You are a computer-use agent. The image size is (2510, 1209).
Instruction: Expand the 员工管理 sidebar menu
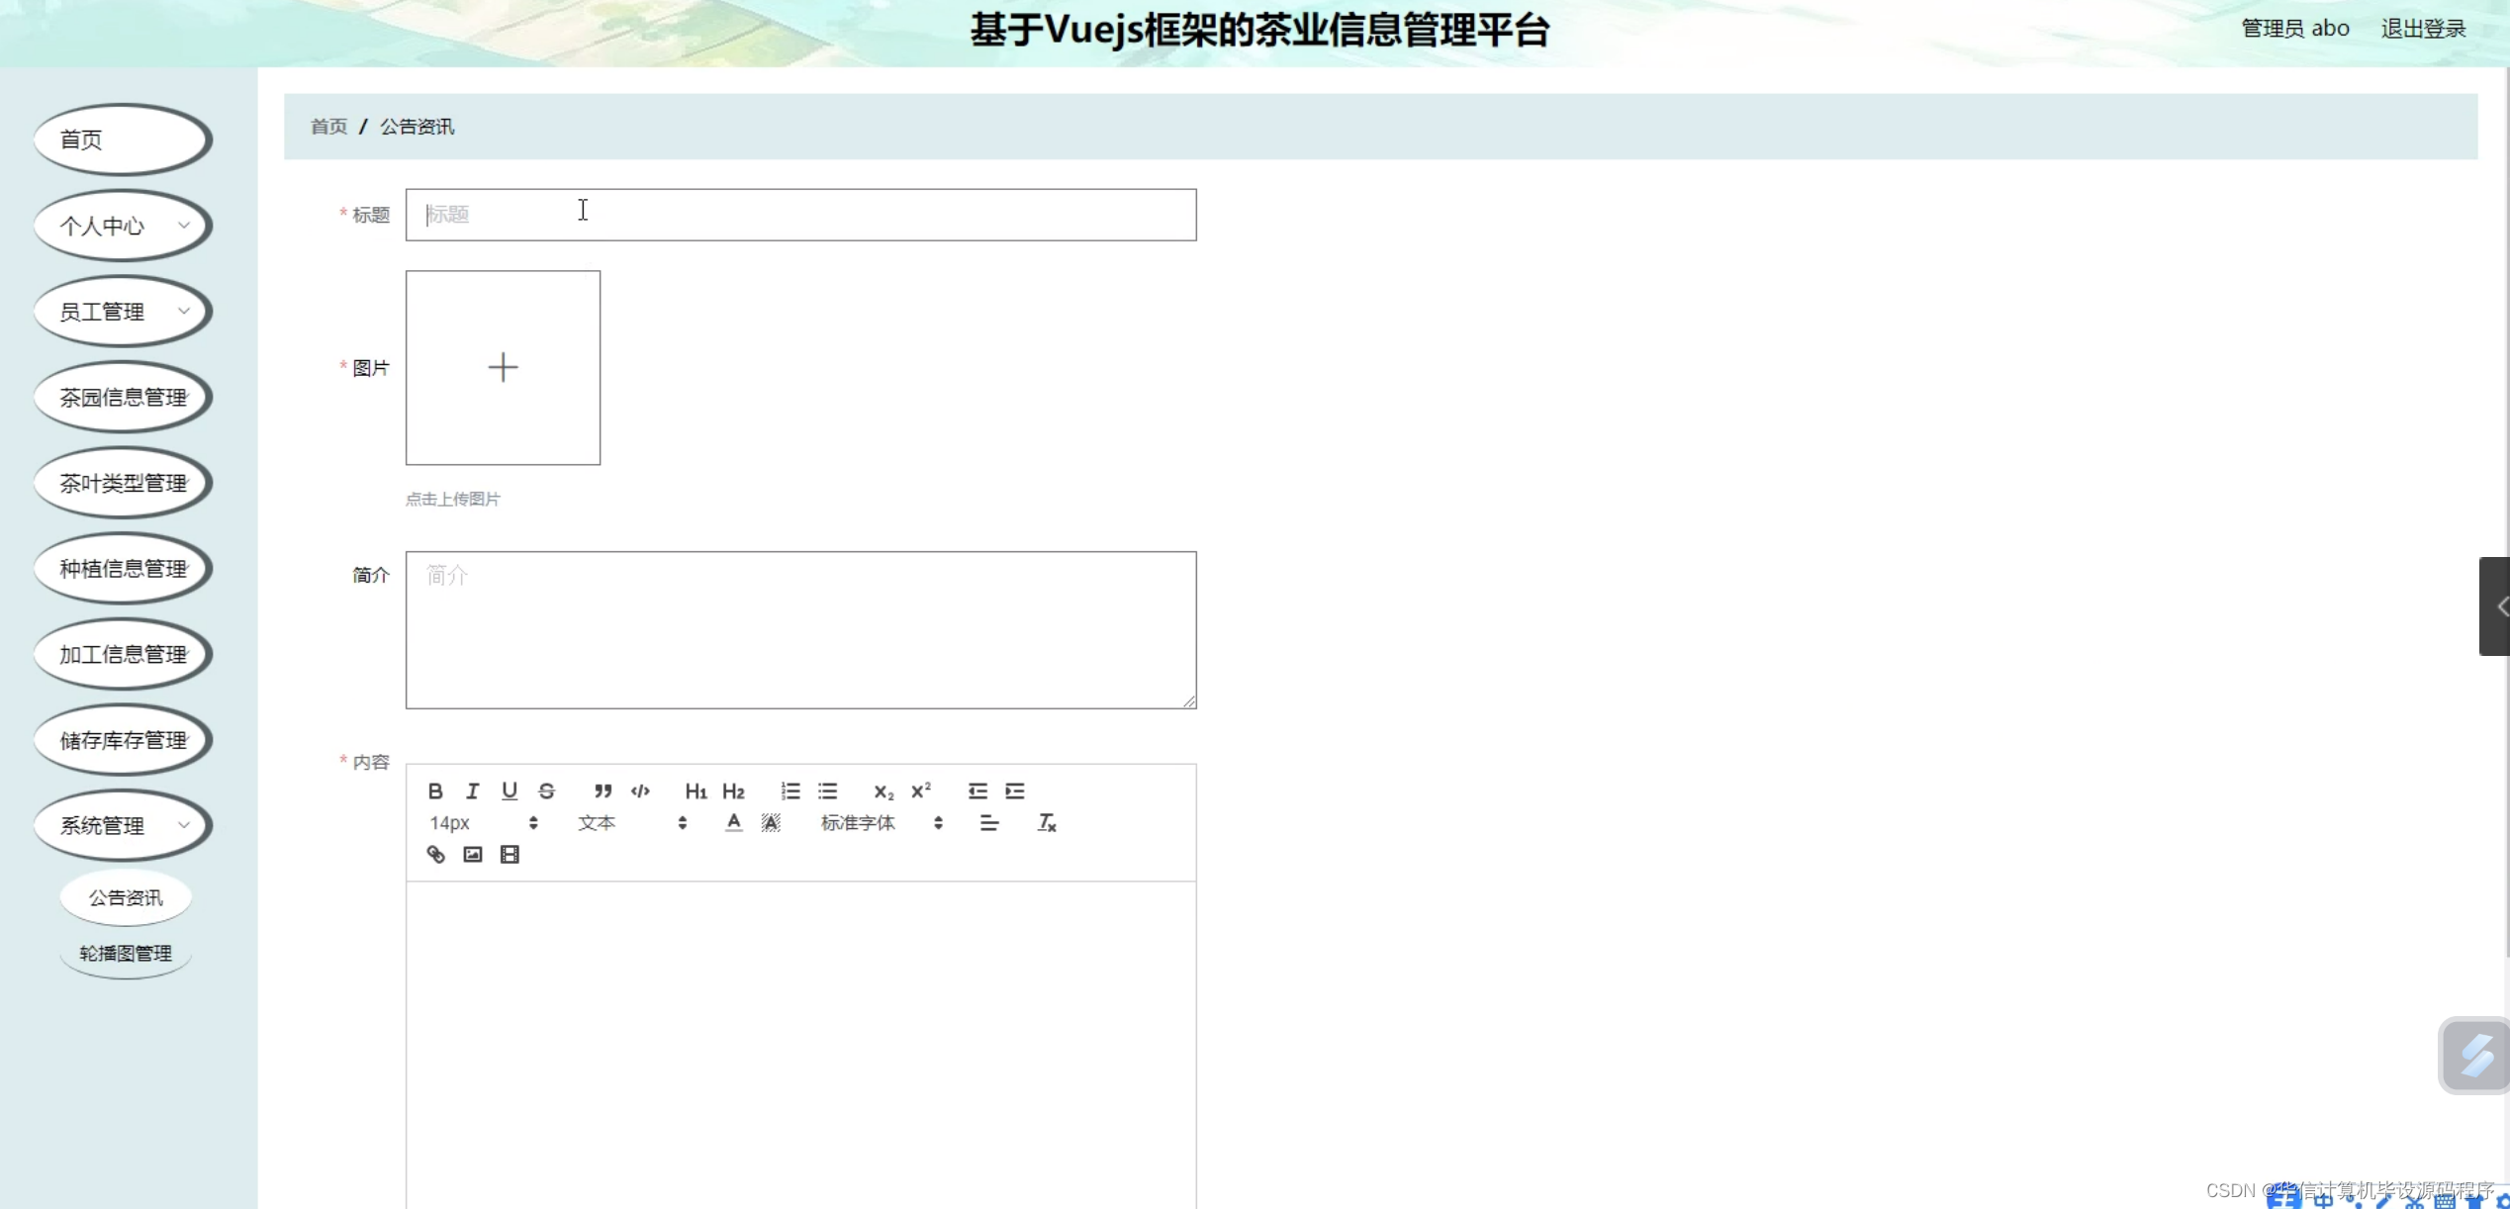[123, 312]
